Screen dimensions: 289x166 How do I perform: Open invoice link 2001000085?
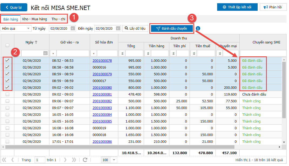coord(102,121)
